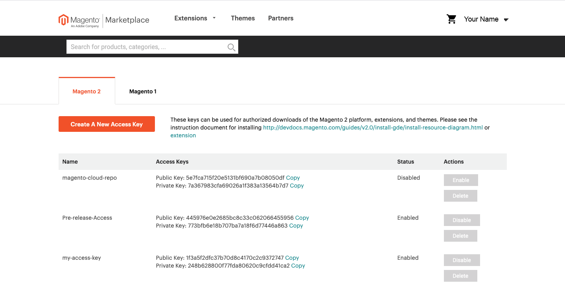Expand the Extensions dropdown menu

pyautogui.click(x=195, y=18)
